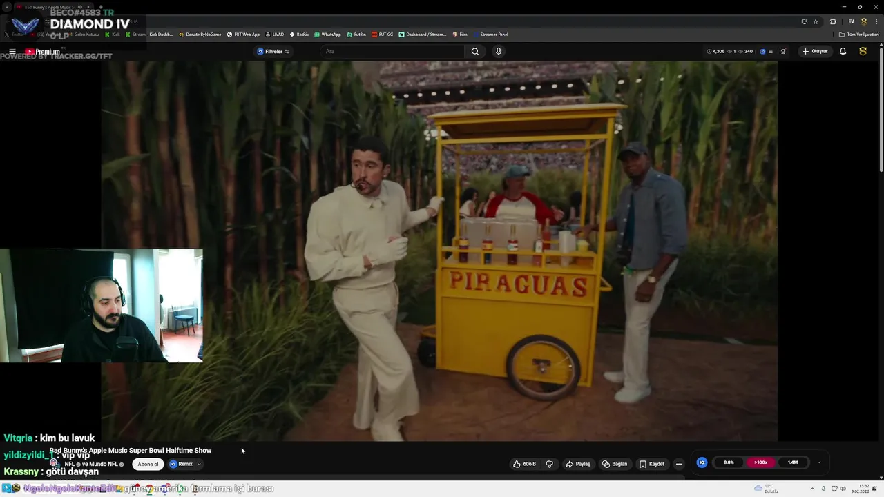The height and width of the screenshot is (497, 884).
Task: Open the Stream - Kick Dashboard bookmark
Action: pos(149,35)
